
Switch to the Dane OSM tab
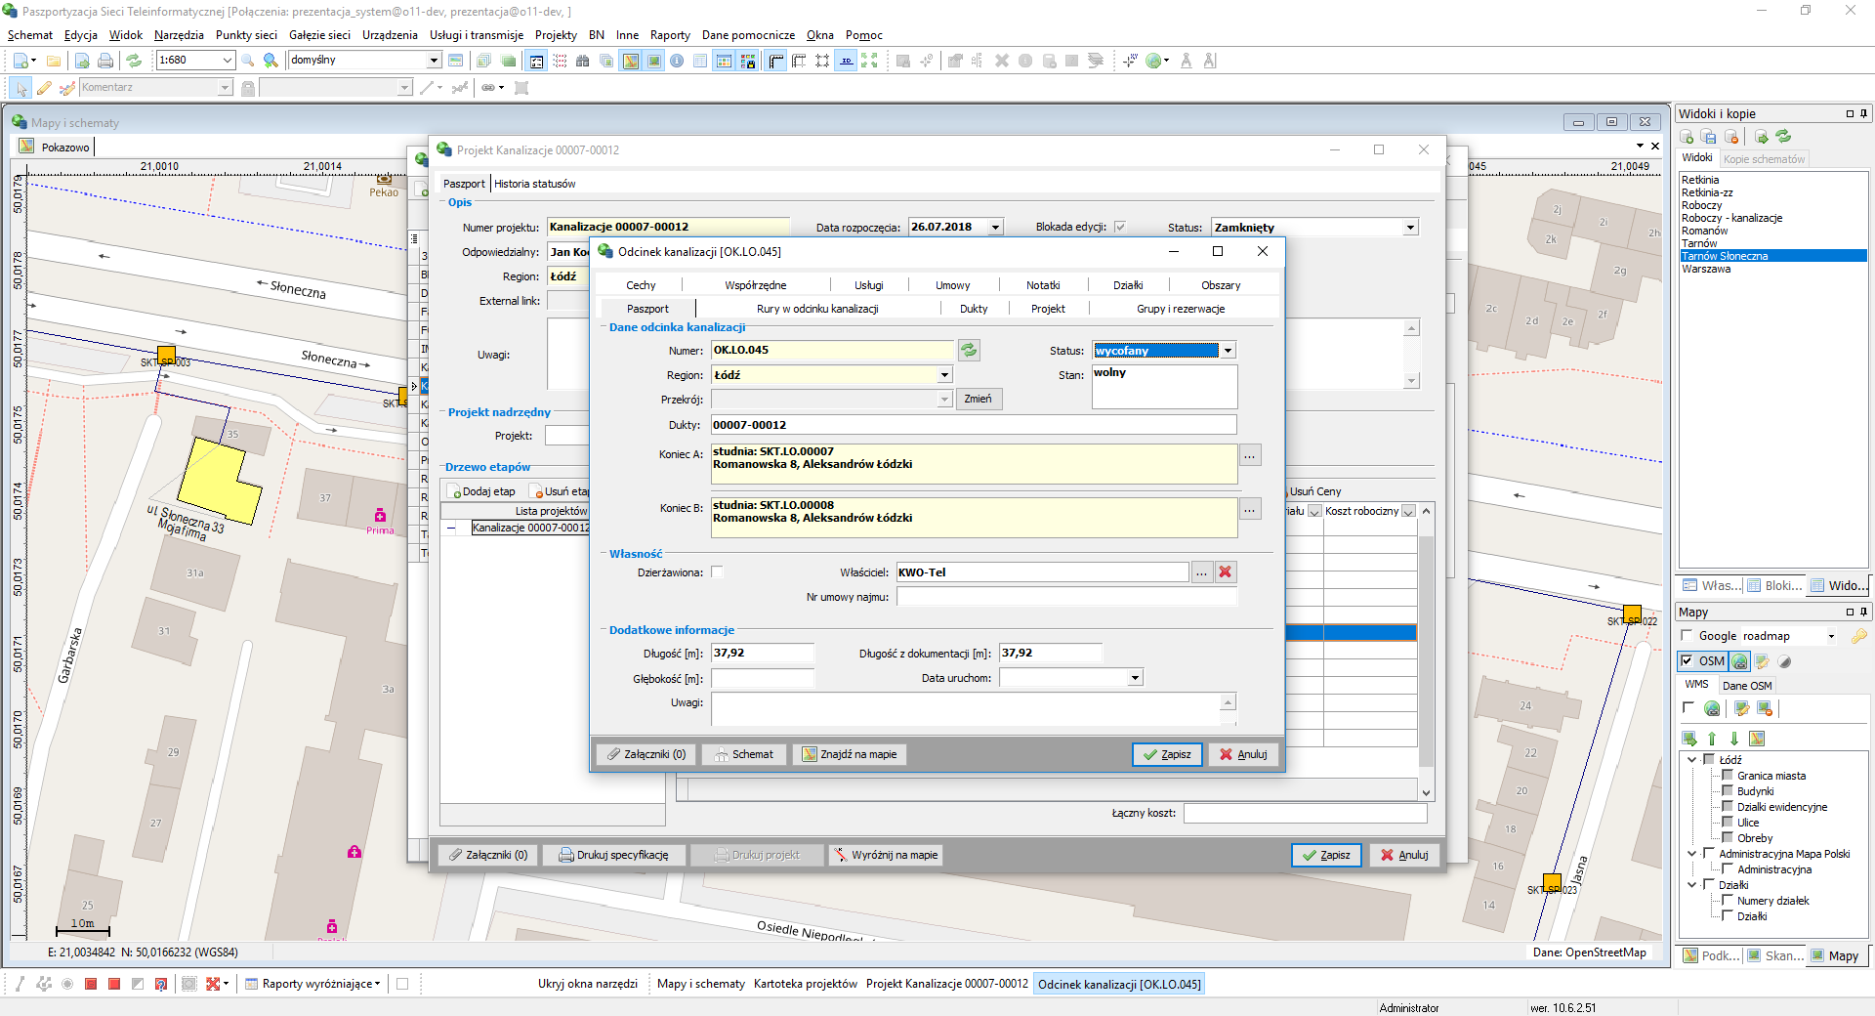pyautogui.click(x=1747, y=686)
